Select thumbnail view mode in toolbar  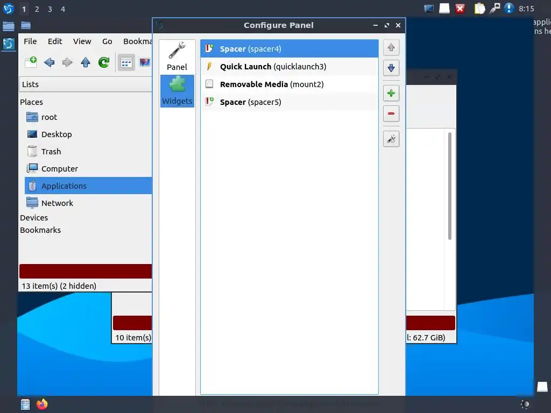(144, 62)
